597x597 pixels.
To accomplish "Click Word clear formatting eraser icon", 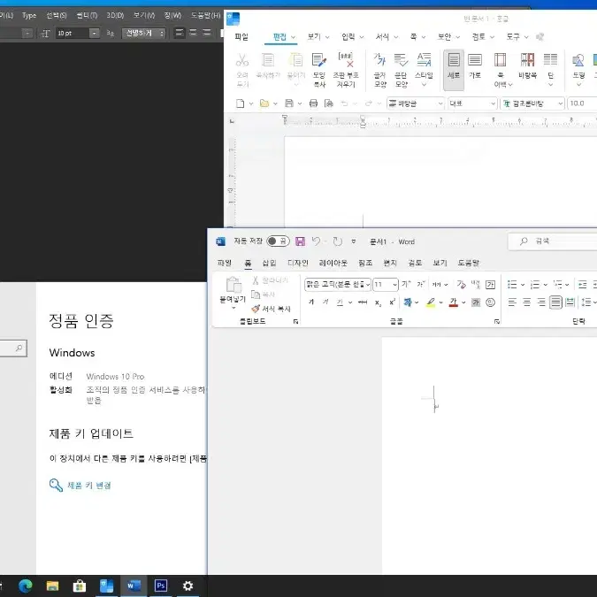I will point(462,284).
